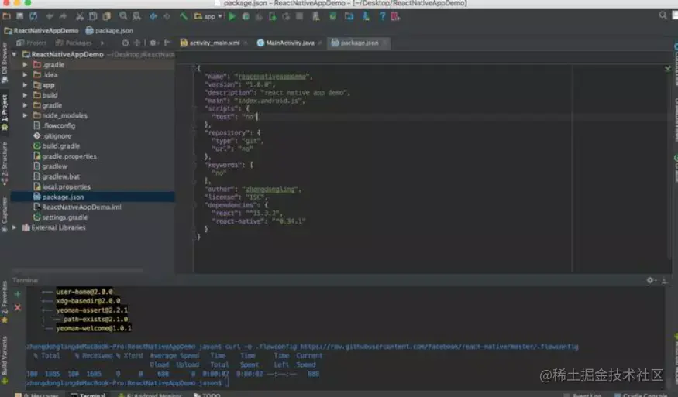The width and height of the screenshot is (678, 397).
Task: Expand External Libraries node
Action: coord(15,228)
